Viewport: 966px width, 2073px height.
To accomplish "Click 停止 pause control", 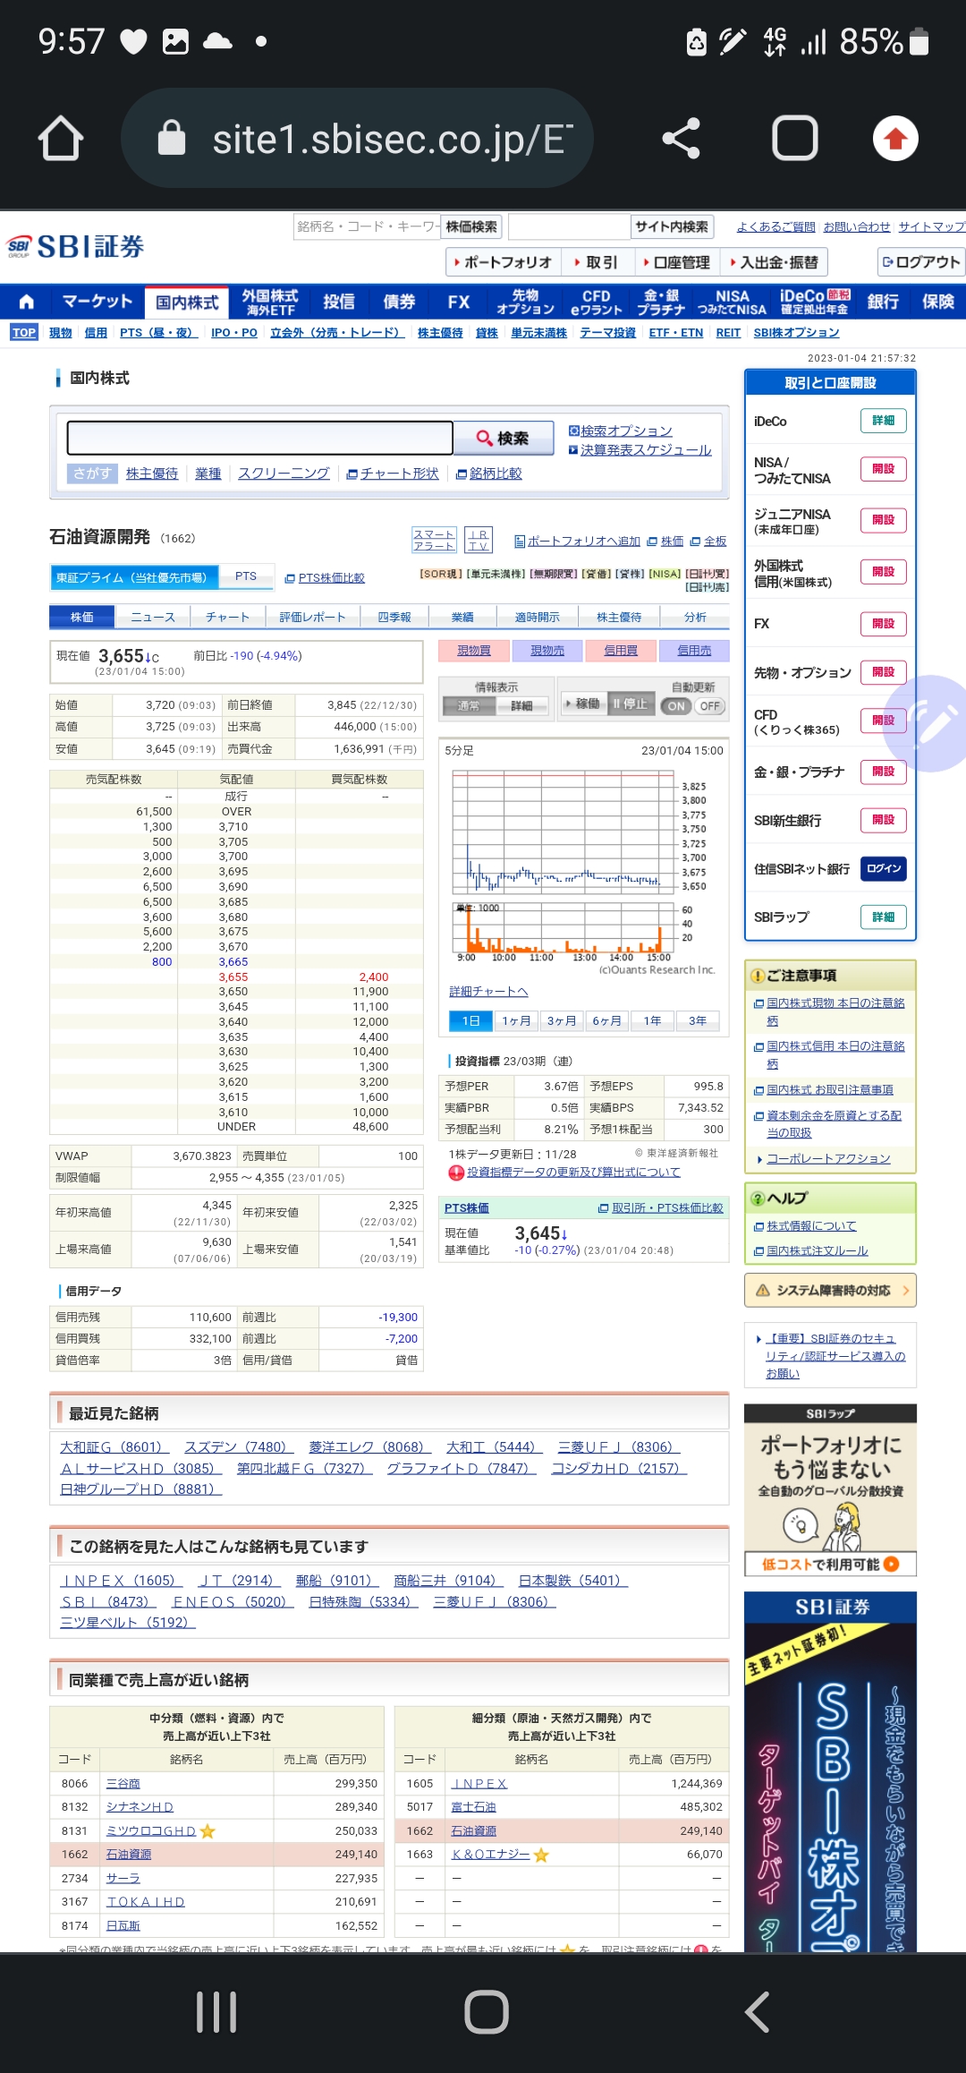I will point(630,704).
